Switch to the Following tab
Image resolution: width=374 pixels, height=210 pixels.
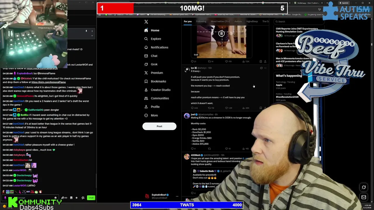tap(201, 21)
